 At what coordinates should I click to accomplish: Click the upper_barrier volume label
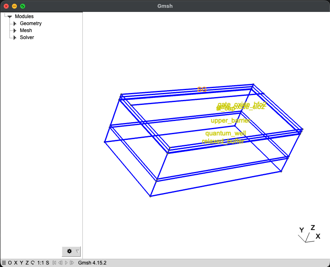click(230, 121)
